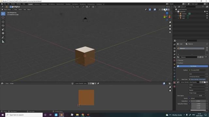Switch perspective/orthographic grid icon
Viewport: 209px width, 117px height.
pos(170,32)
